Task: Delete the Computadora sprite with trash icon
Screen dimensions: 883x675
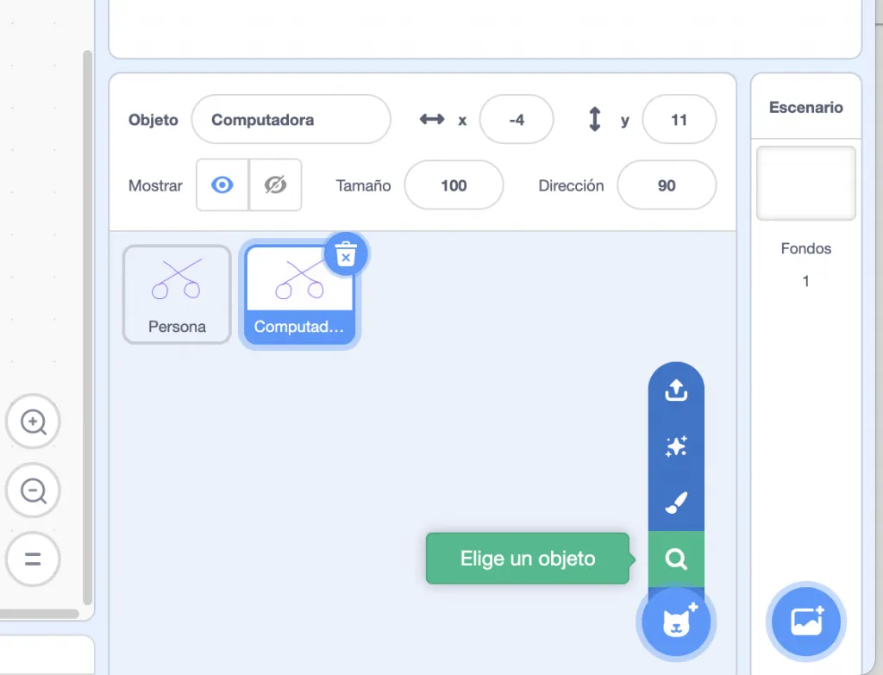Action: click(x=346, y=254)
